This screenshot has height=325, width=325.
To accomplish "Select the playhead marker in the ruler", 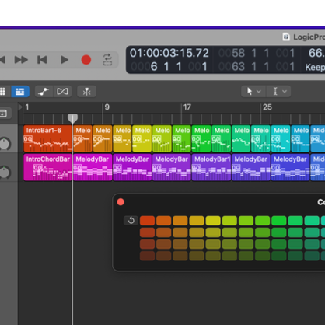I will pos(72,118).
